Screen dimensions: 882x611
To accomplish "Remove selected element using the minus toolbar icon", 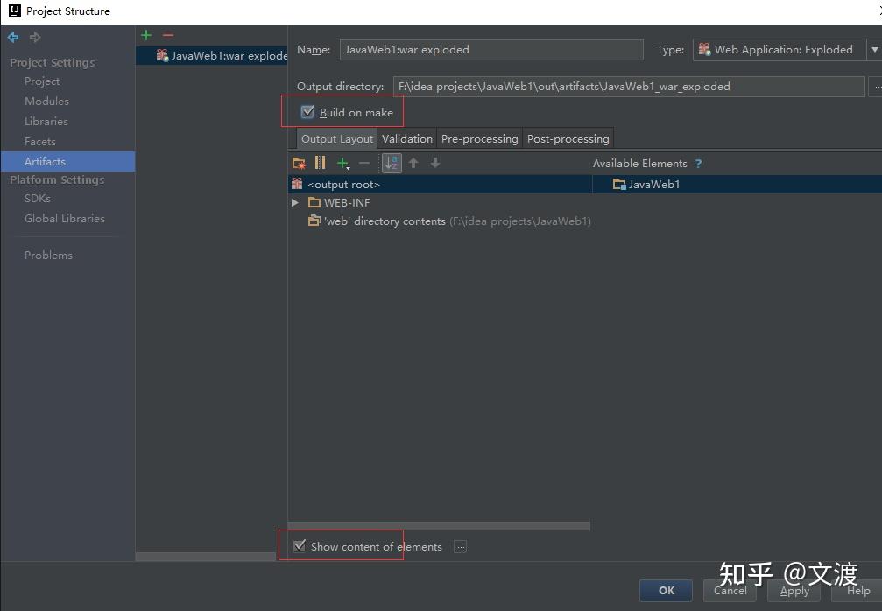I will point(364,163).
